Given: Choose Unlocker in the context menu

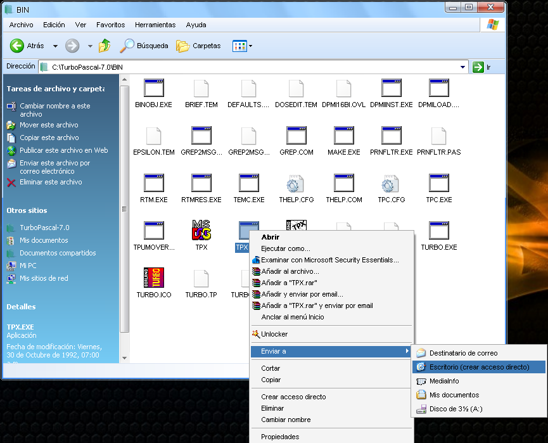Looking at the screenshot, I should tap(331, 334).
